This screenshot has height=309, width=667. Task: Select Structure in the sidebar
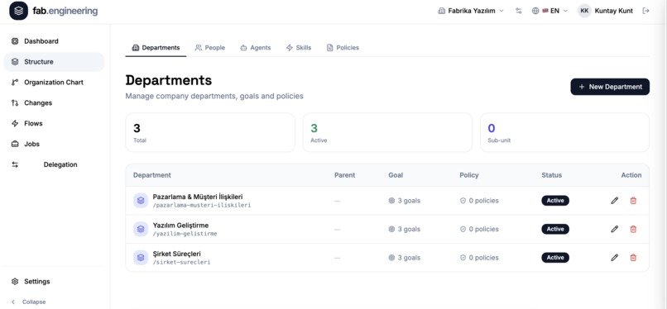click(54, 62)
